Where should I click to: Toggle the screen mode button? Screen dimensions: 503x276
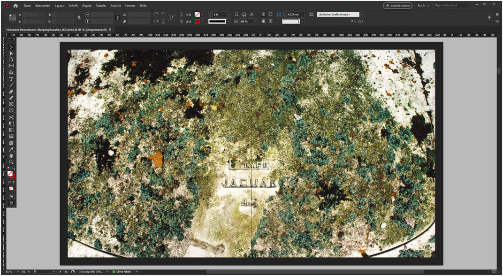[x=11, y=203]
